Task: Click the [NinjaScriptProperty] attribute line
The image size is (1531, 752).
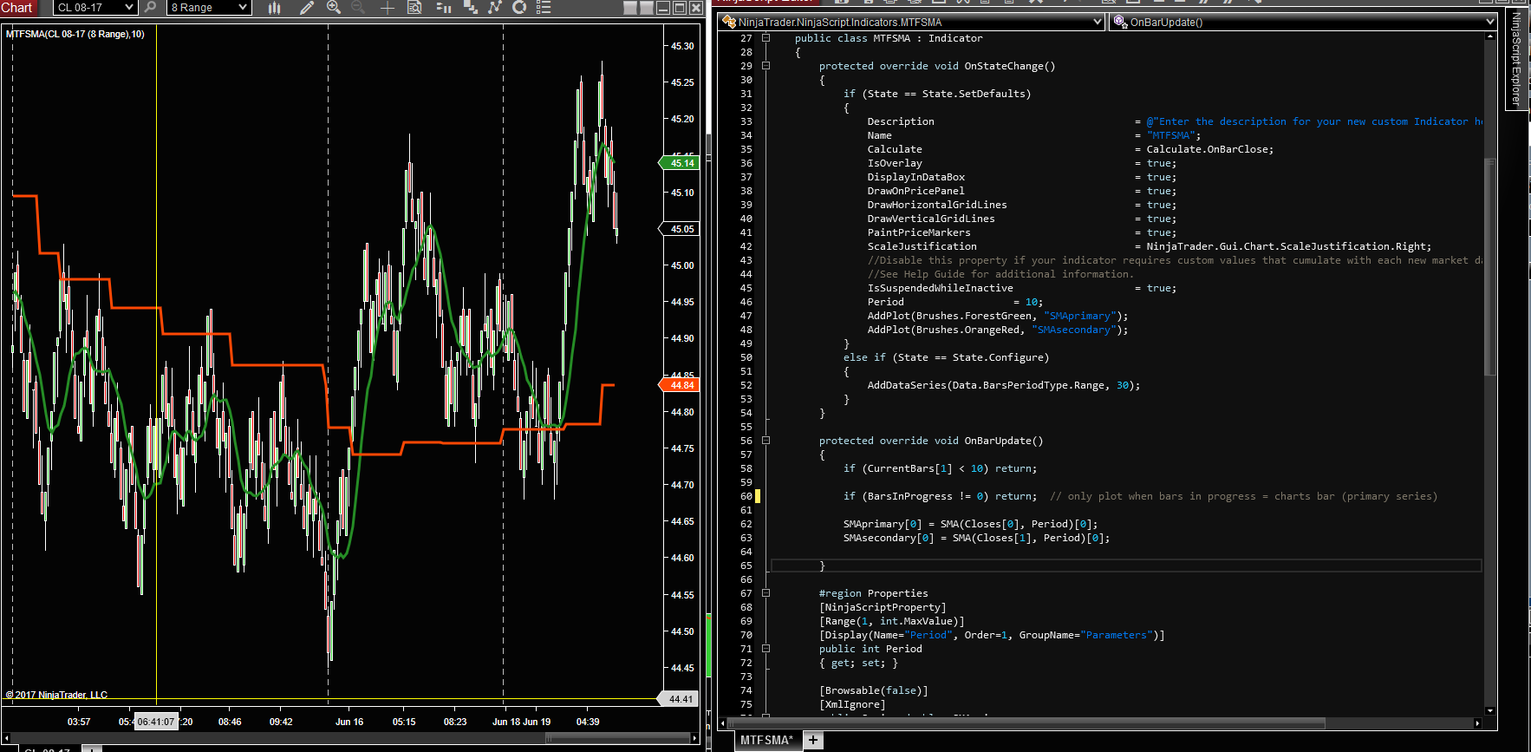Action: pos(883,607)
